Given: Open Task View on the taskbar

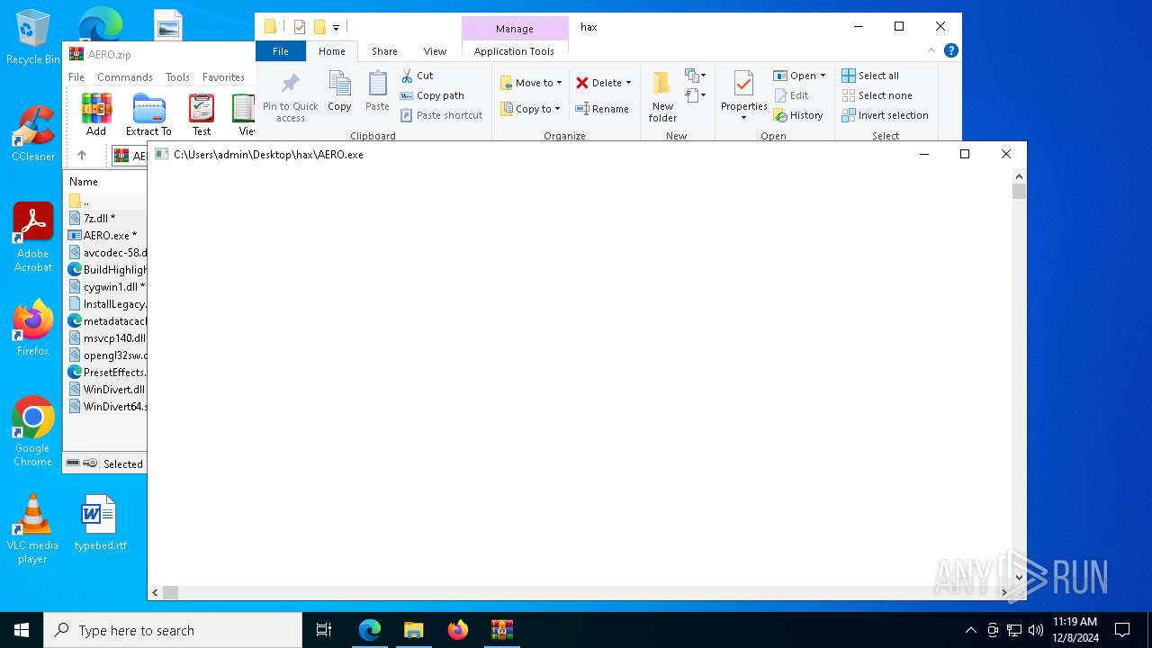Looking at the screenshot, I should (324, 630).
